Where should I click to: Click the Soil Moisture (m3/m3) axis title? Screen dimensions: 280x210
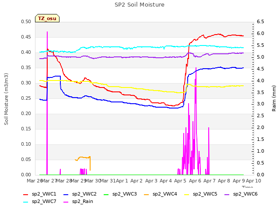click(6, 99)
